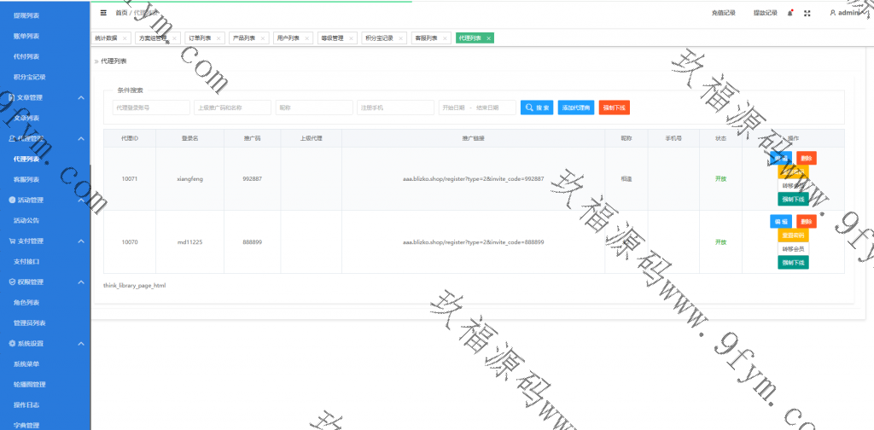Close the 客服列表 tab x icon

[443, 38]
